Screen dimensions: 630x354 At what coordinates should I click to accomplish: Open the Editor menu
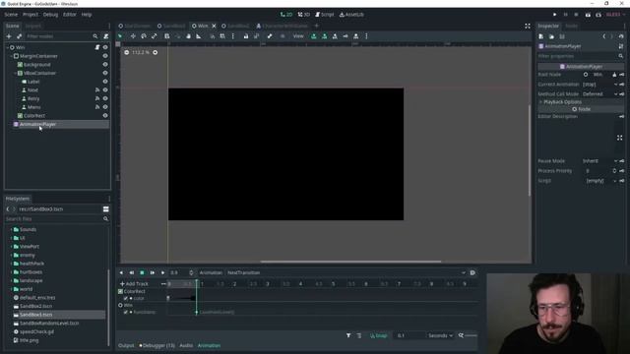point(70,15)
